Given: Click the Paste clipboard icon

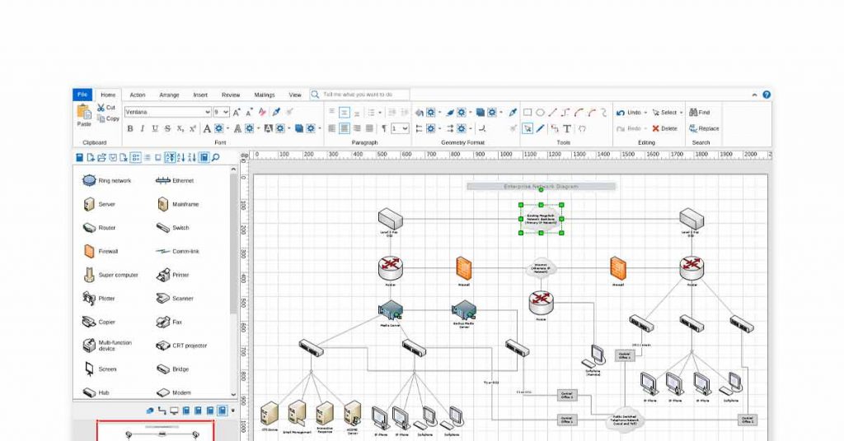Looking at the screenshot, I should click(x=84, y=114).
